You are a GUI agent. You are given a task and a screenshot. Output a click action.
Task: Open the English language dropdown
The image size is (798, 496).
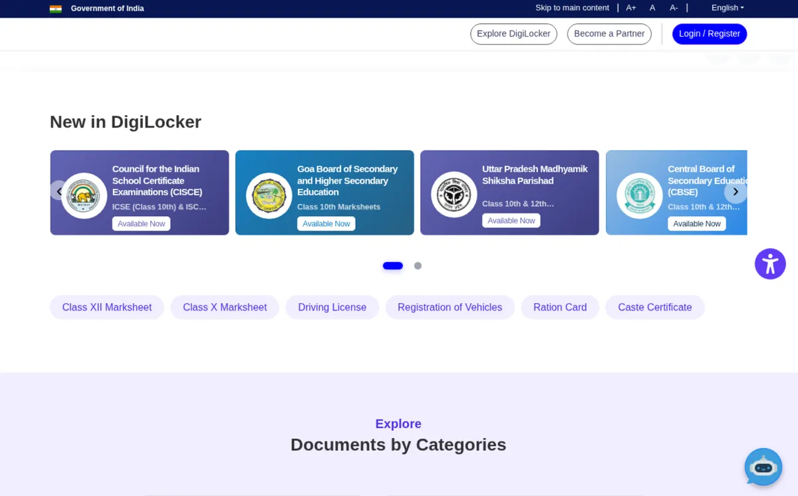pyautogui.click(x=728, y=8)
